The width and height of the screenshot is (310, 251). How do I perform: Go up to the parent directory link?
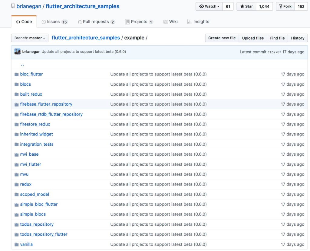(x=22, y=65)
